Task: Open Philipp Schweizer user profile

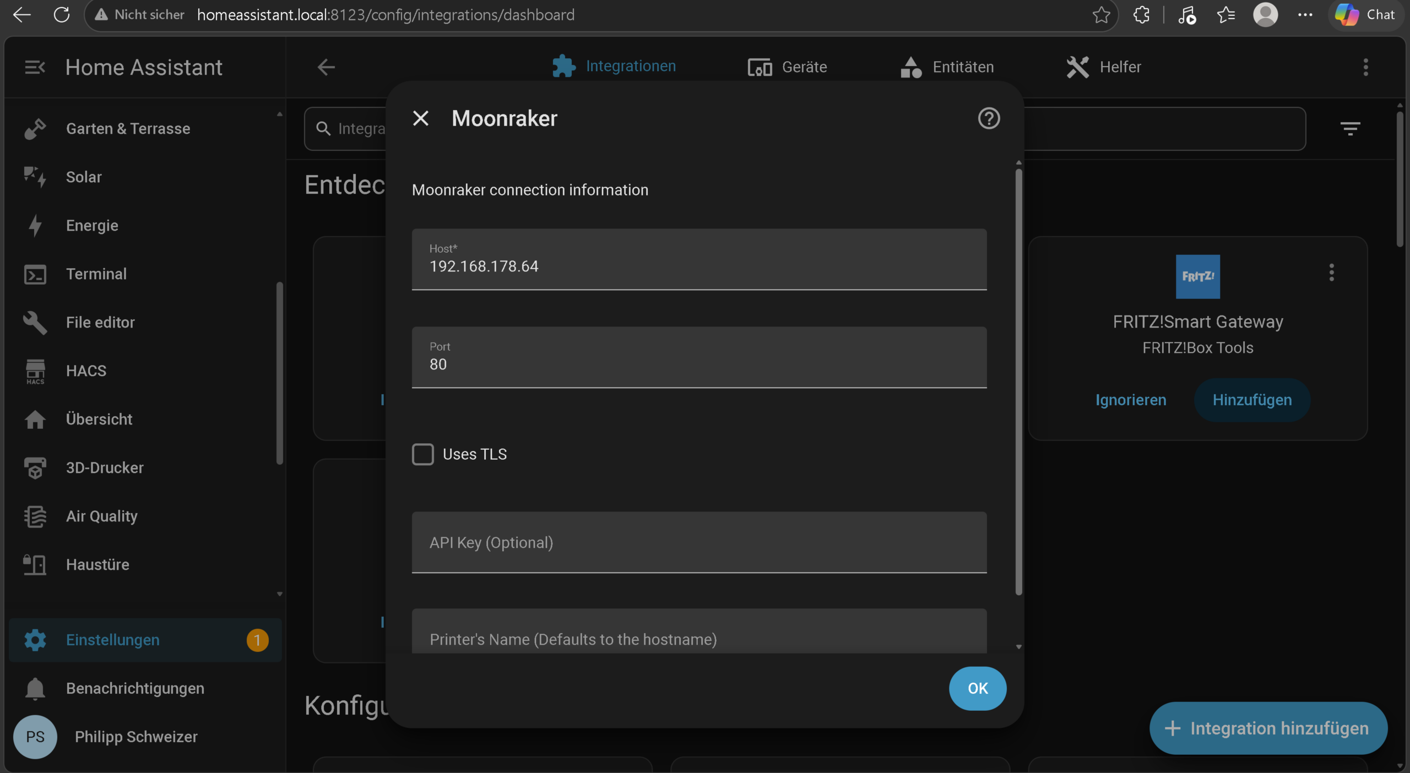Action: [145, 737]
